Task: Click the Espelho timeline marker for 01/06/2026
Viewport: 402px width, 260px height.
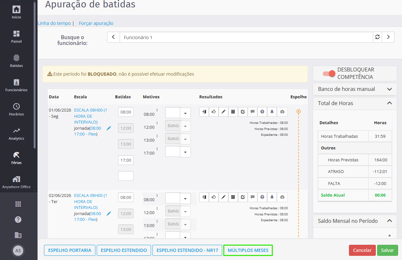Action: [x=299, y=112]
